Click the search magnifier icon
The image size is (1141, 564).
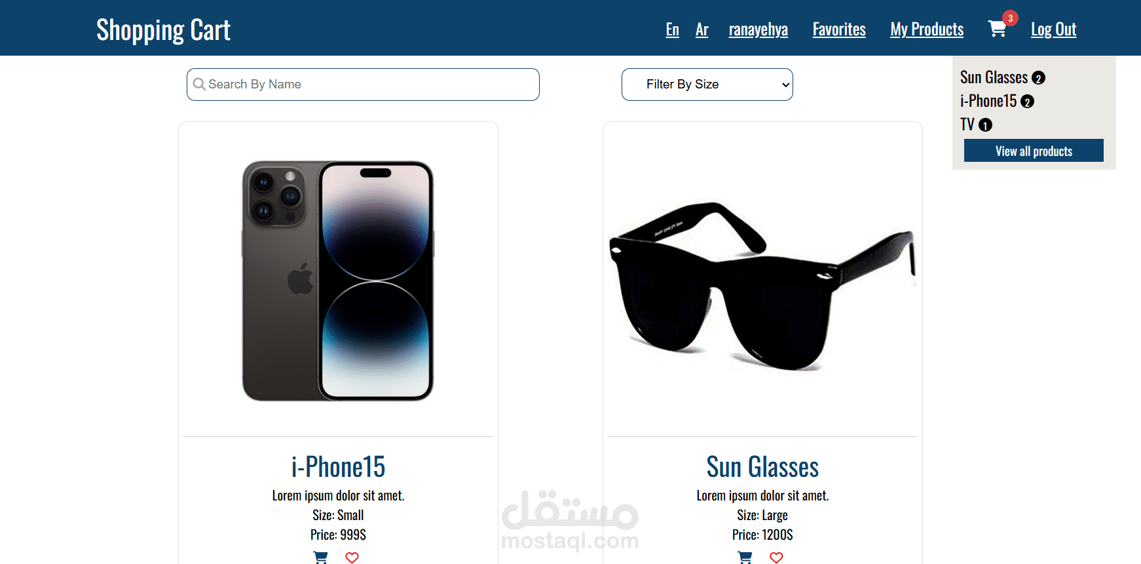[199, 85]
